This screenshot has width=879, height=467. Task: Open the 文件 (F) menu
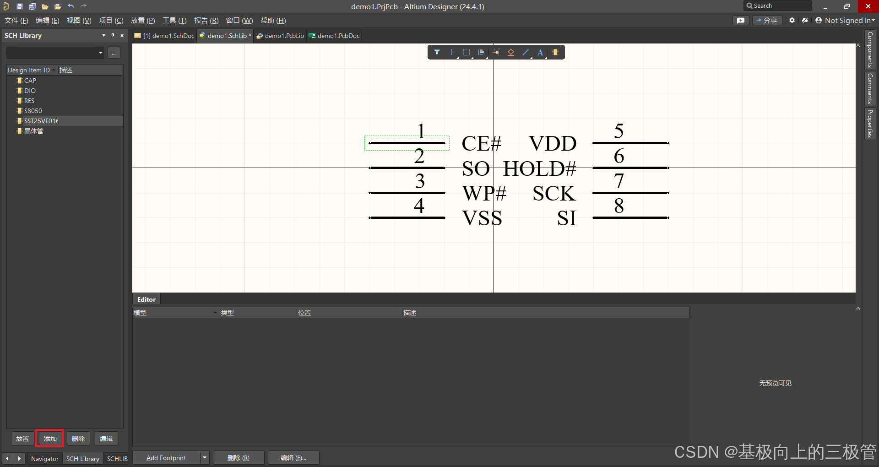[16, 21]
